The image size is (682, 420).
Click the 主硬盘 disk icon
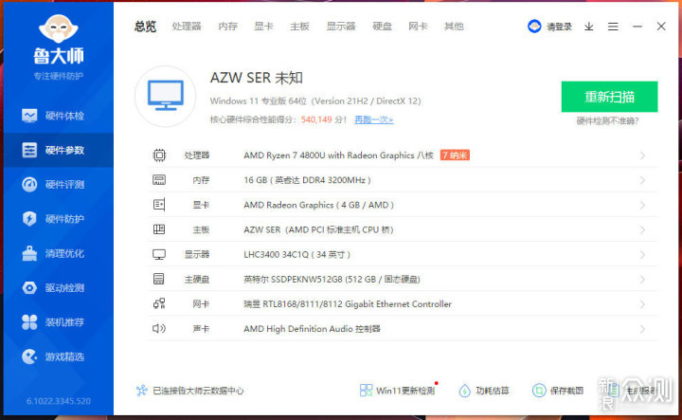pyautogui.click(x=159, y=279)
